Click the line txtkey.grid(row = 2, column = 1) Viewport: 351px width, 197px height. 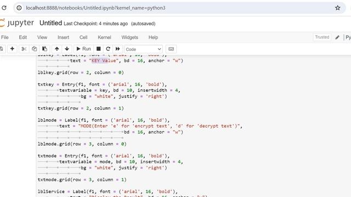tap(81, 108)
